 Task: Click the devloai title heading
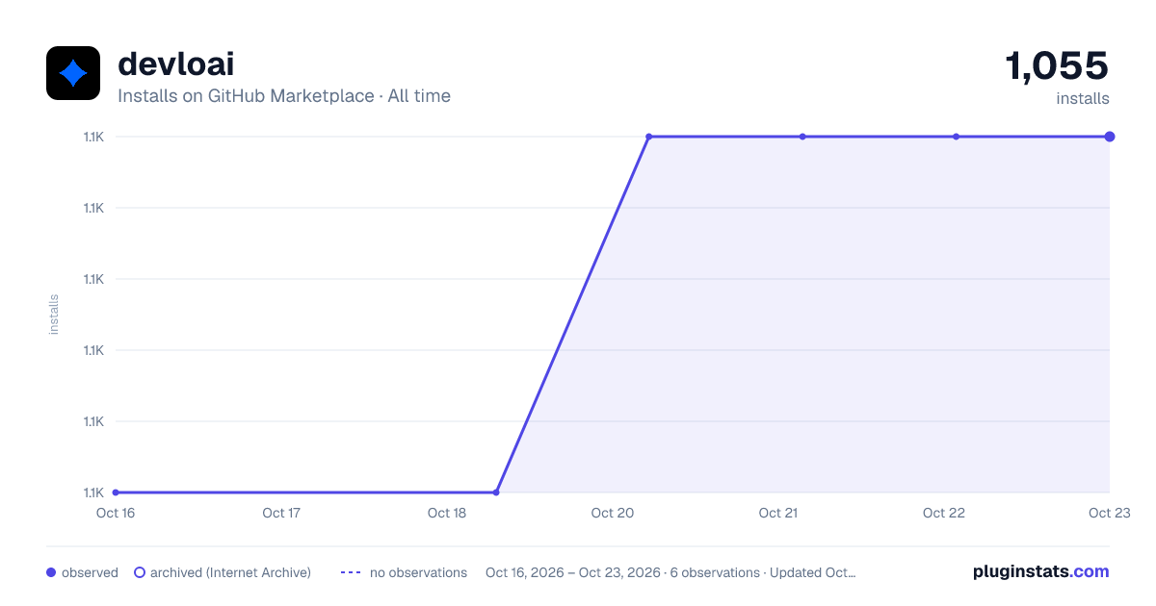tap(175, 64)
